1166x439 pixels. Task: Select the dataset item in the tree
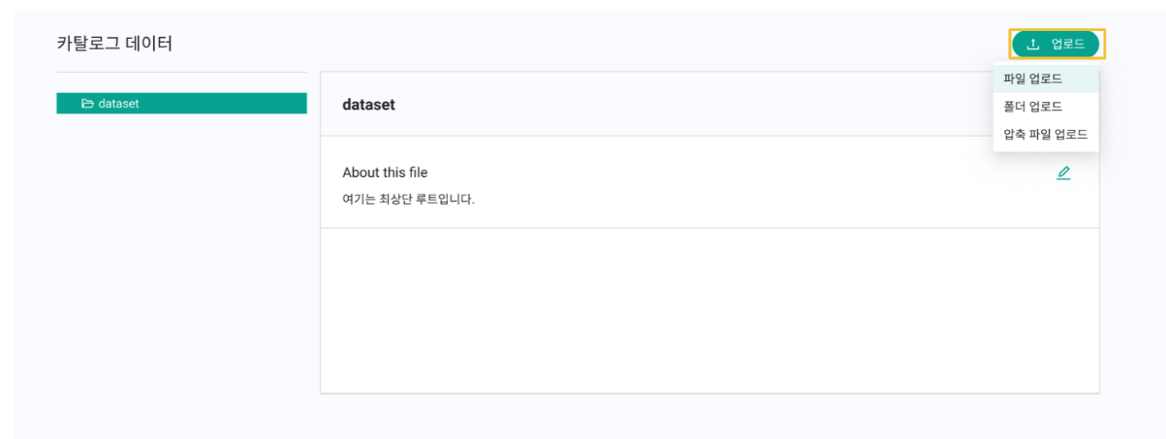118,104
